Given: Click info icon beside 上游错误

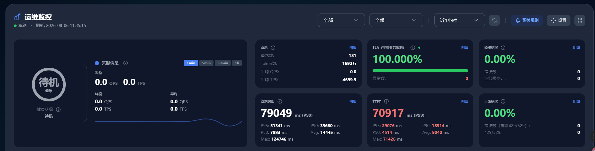Looking at the screenshot, I should click(x=503, y=101).
